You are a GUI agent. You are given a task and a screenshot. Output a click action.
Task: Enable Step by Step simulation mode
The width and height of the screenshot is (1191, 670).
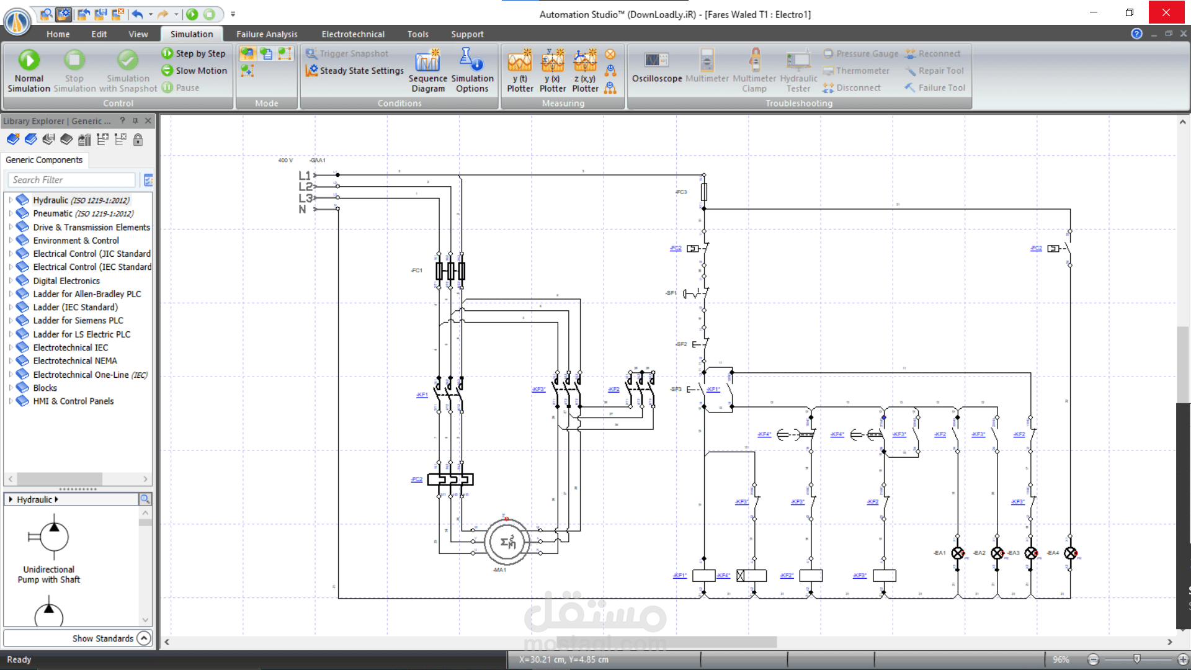tap(194, 53)
